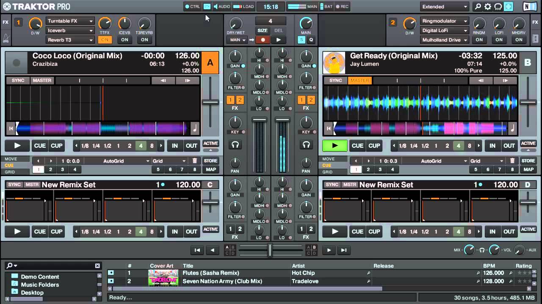Delete cue with Deck A trash icon
The image size is (542, 304).
194,161
